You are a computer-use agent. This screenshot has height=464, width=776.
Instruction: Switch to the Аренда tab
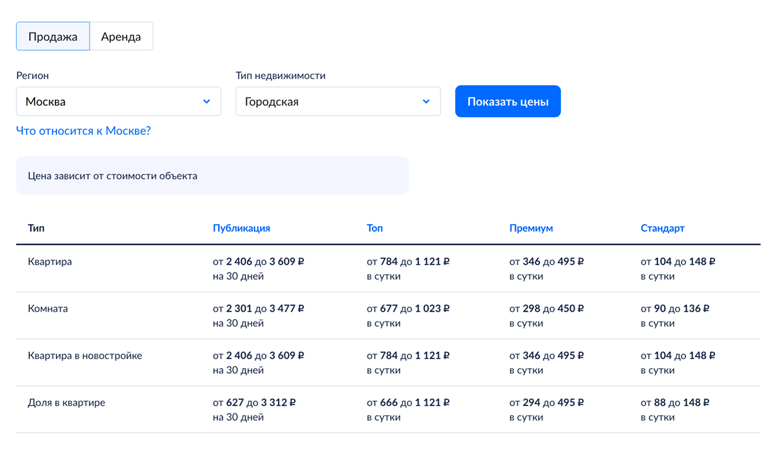point(121,36)
